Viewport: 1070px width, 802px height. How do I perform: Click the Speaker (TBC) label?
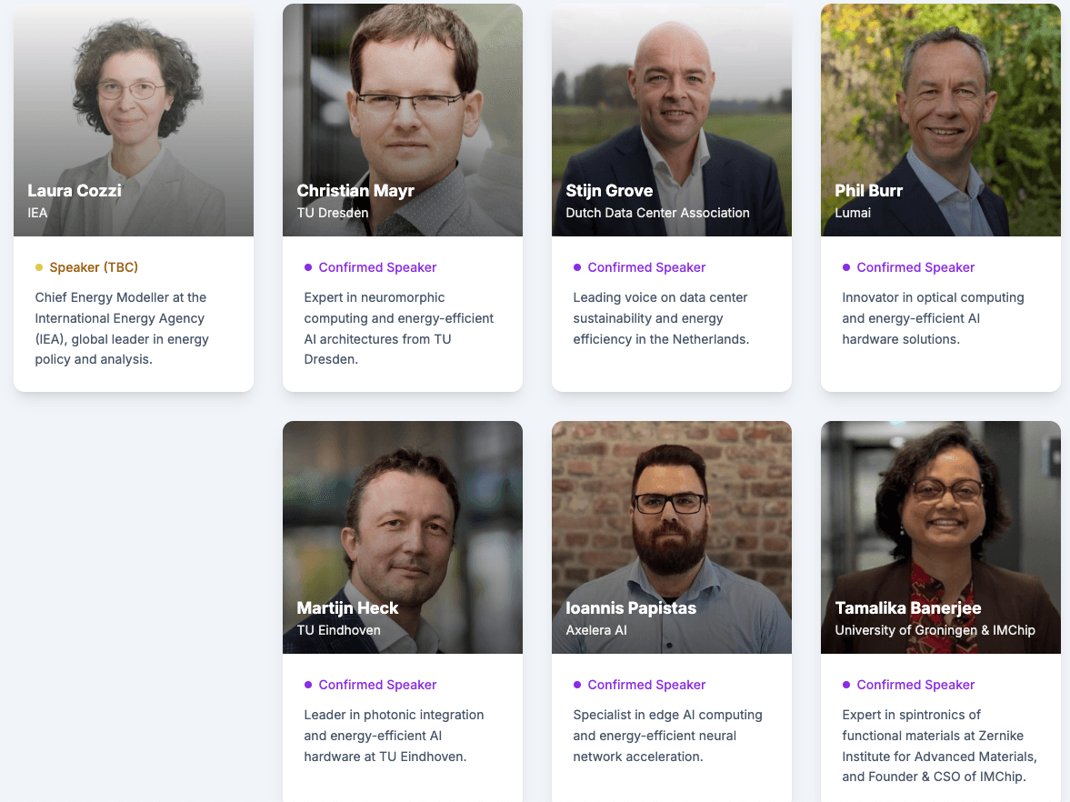[x=94, y=267]
